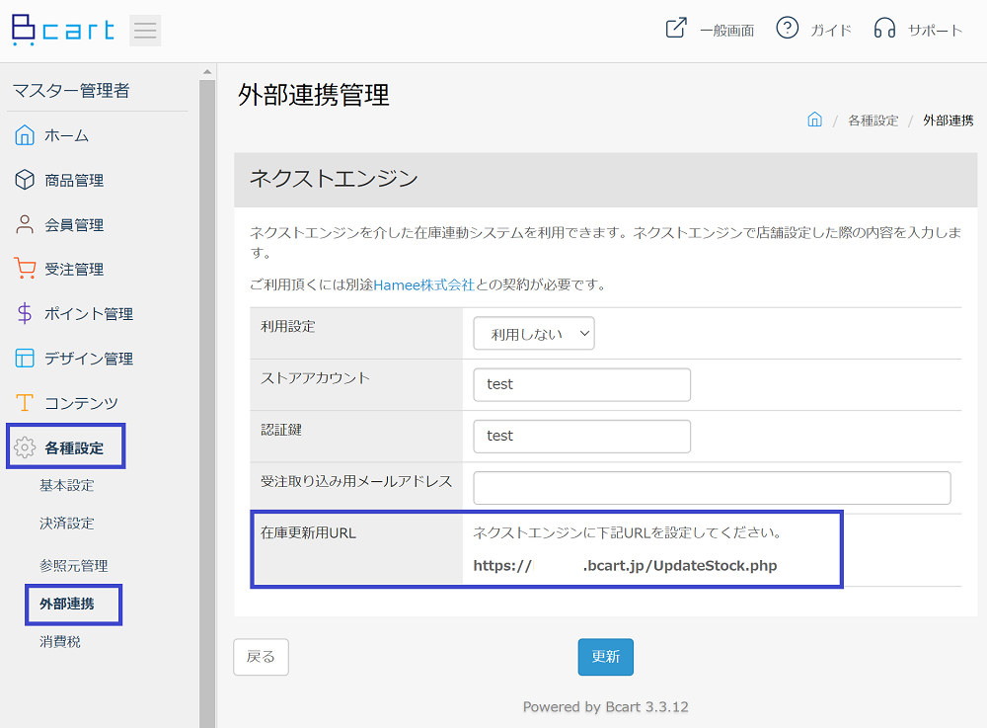987x728 pixels.
Task: Open the サポート link in header
Action: [x=935, y=31]
